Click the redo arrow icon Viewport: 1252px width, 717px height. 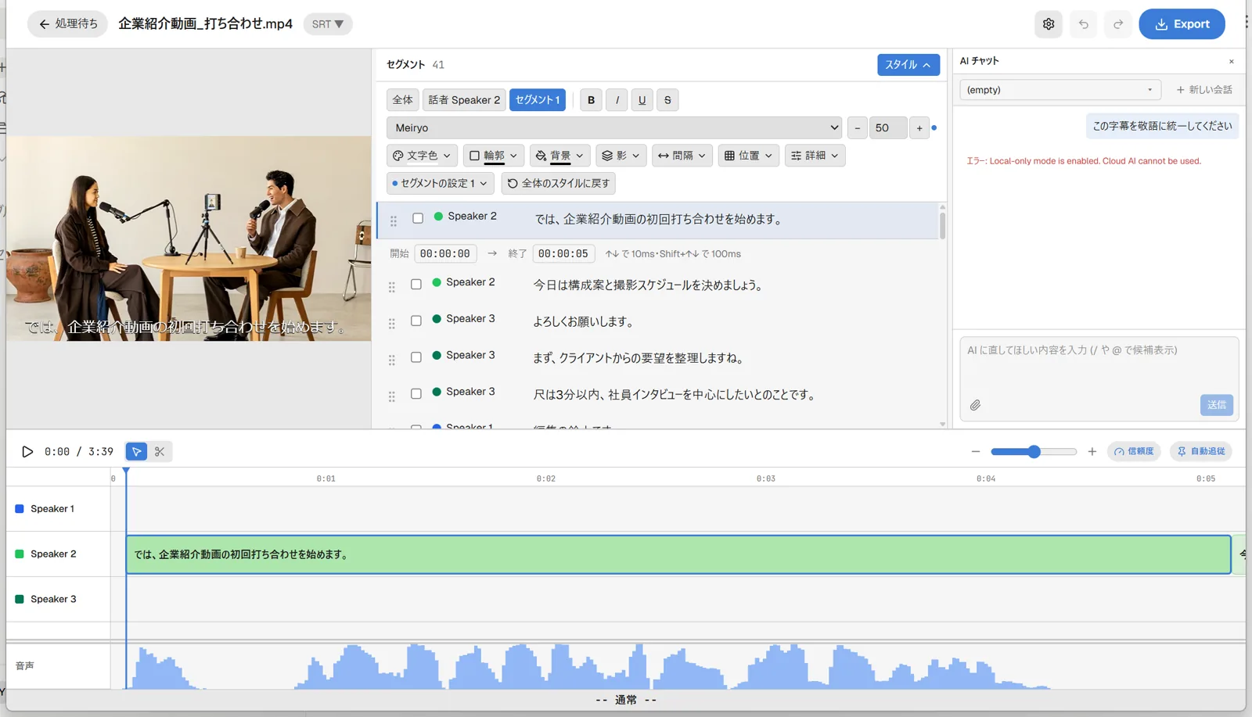tap(1118, 24)
